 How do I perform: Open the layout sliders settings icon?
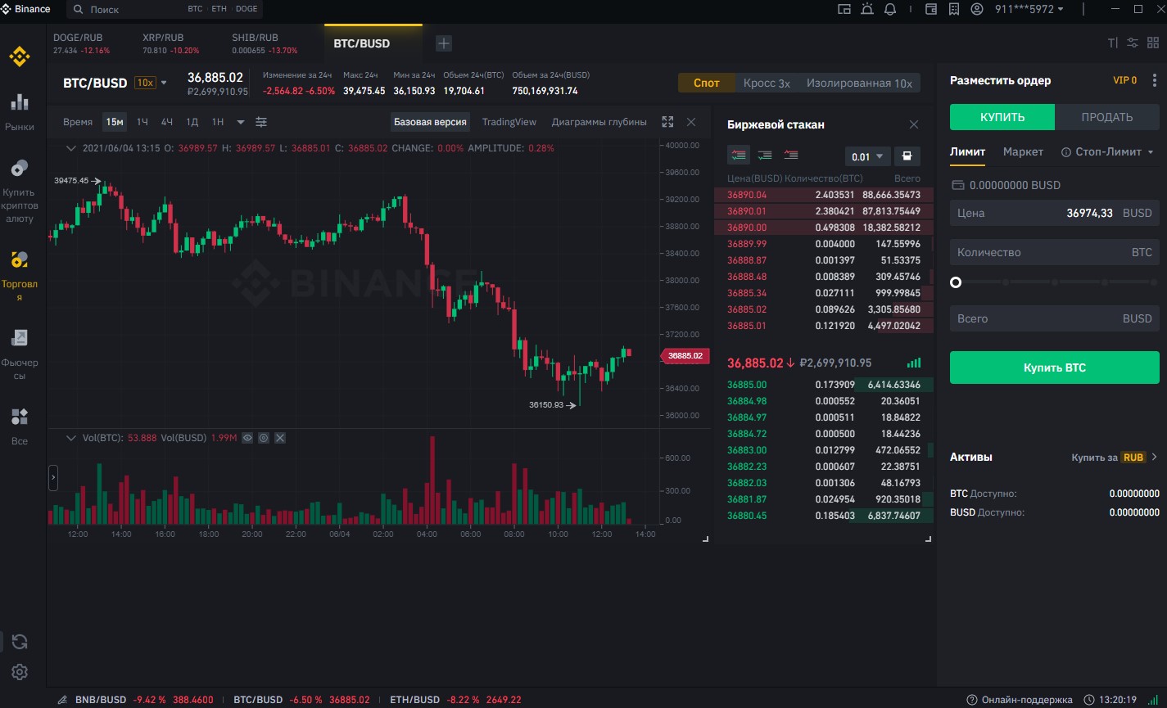click(1133, 43)
